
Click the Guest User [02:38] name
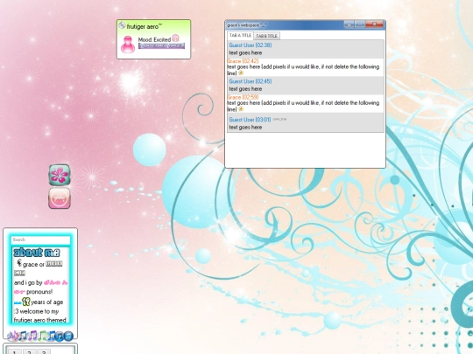tap(250, 45)
